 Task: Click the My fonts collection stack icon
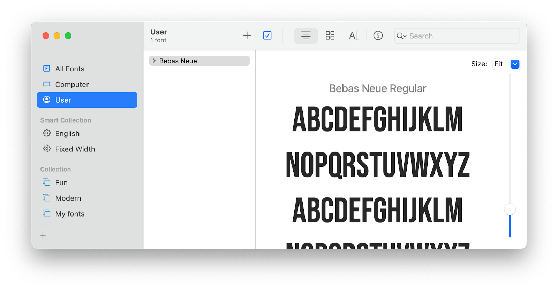[46, 213]
